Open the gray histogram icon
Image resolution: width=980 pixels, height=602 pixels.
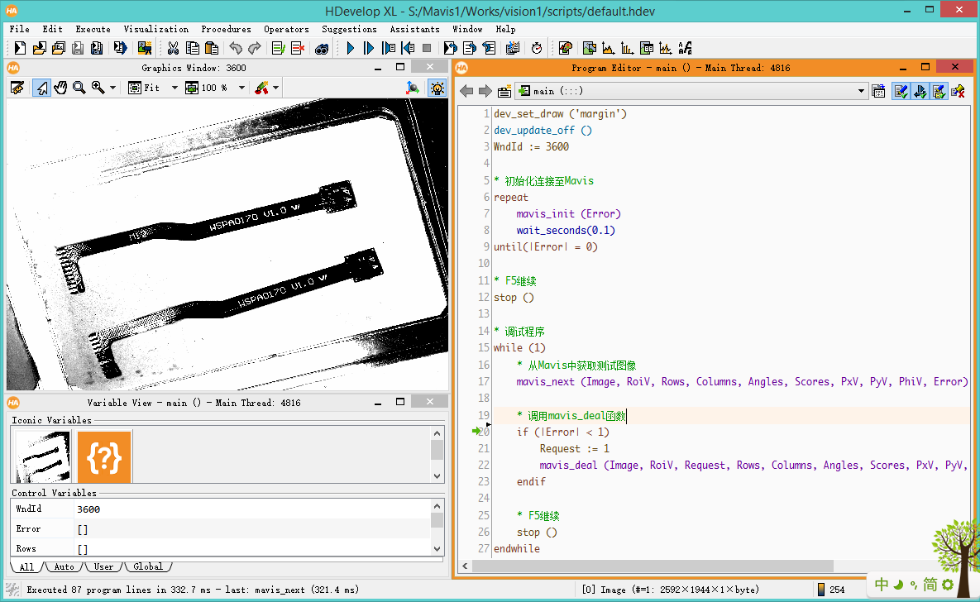(608, 48)
